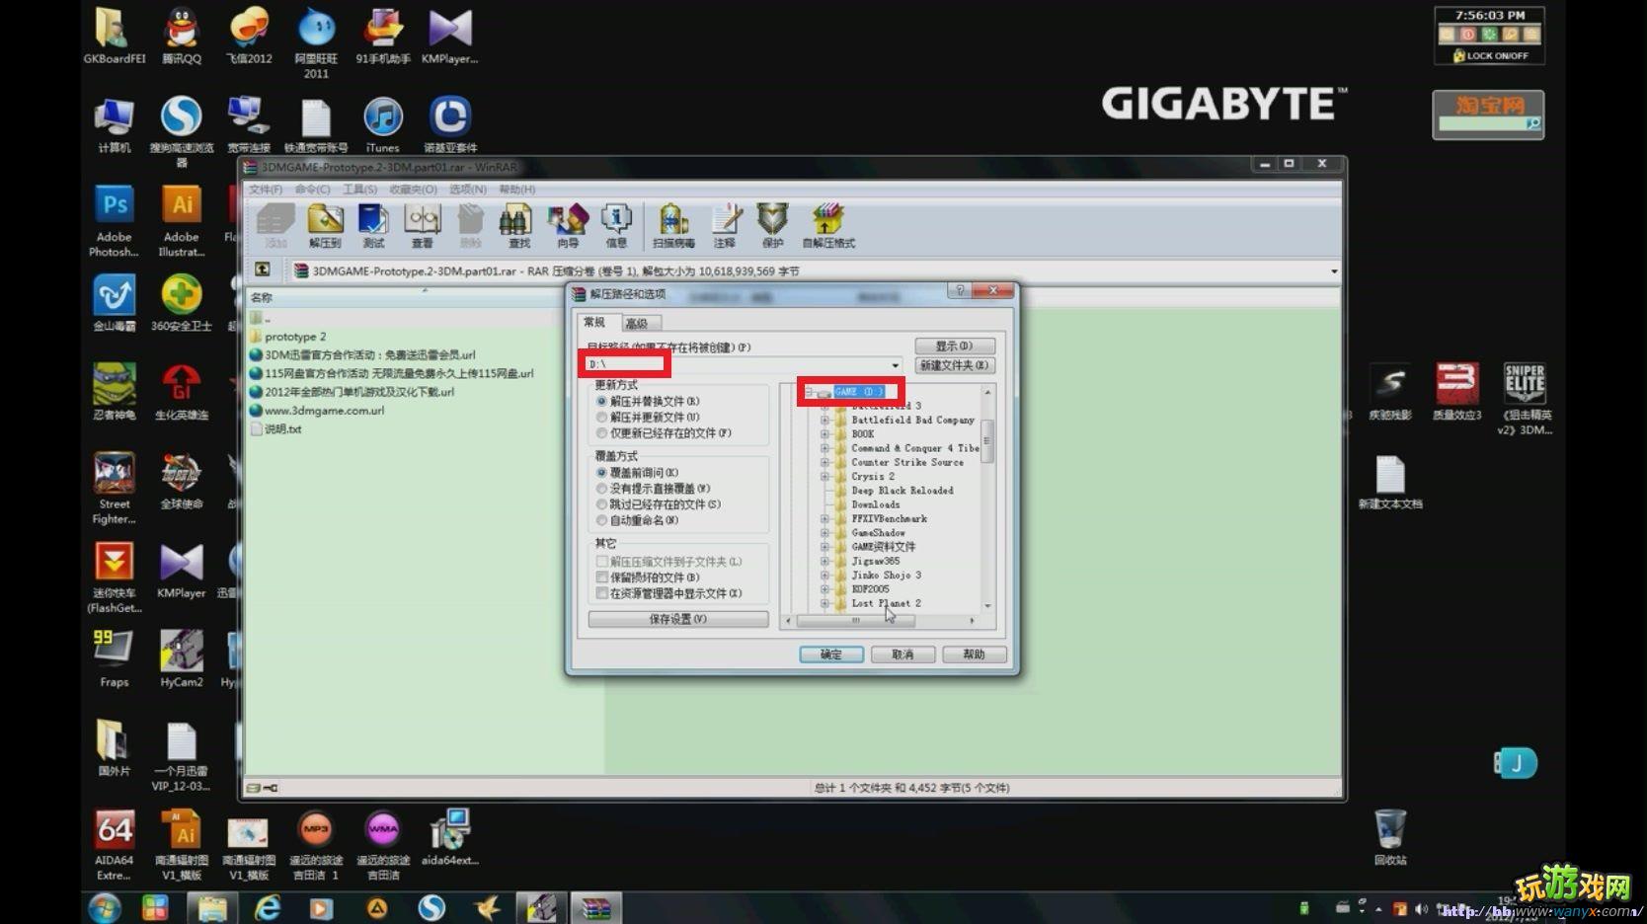Open the 腾讯QQ desktop icon
1647x924 pixels.
point(182,36)
